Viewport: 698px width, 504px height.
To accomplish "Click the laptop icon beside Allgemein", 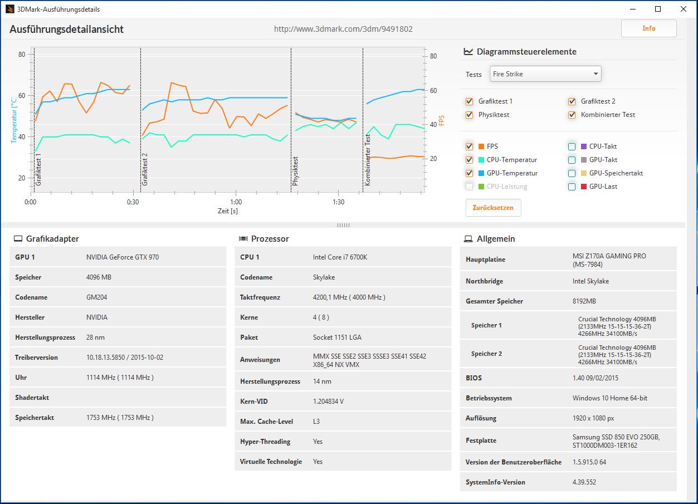I will coord(468,239).
